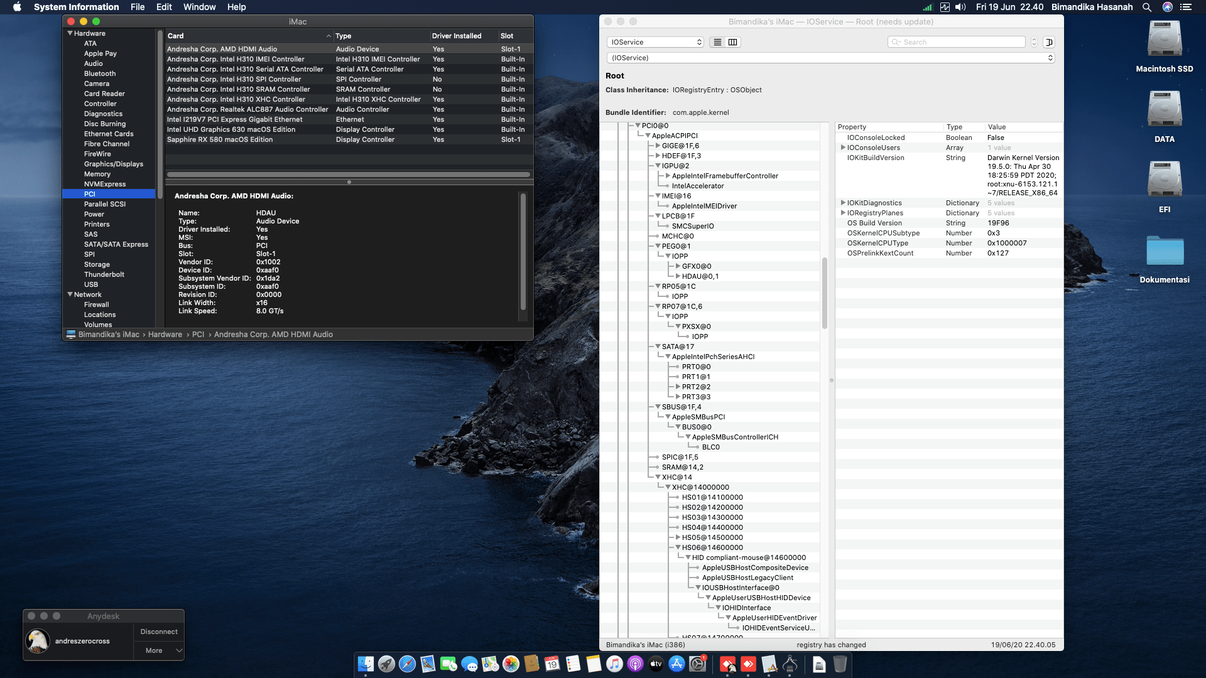Open the Dokumentasi folder on the desktop

(1164, 252)
